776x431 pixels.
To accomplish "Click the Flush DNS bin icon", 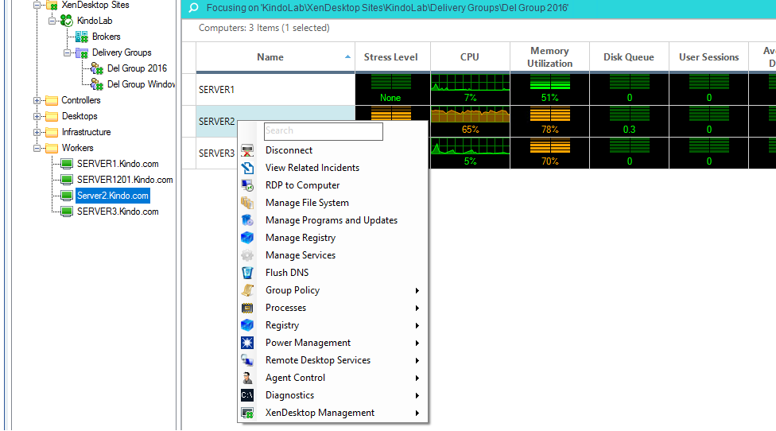I will tap(247, 273).
